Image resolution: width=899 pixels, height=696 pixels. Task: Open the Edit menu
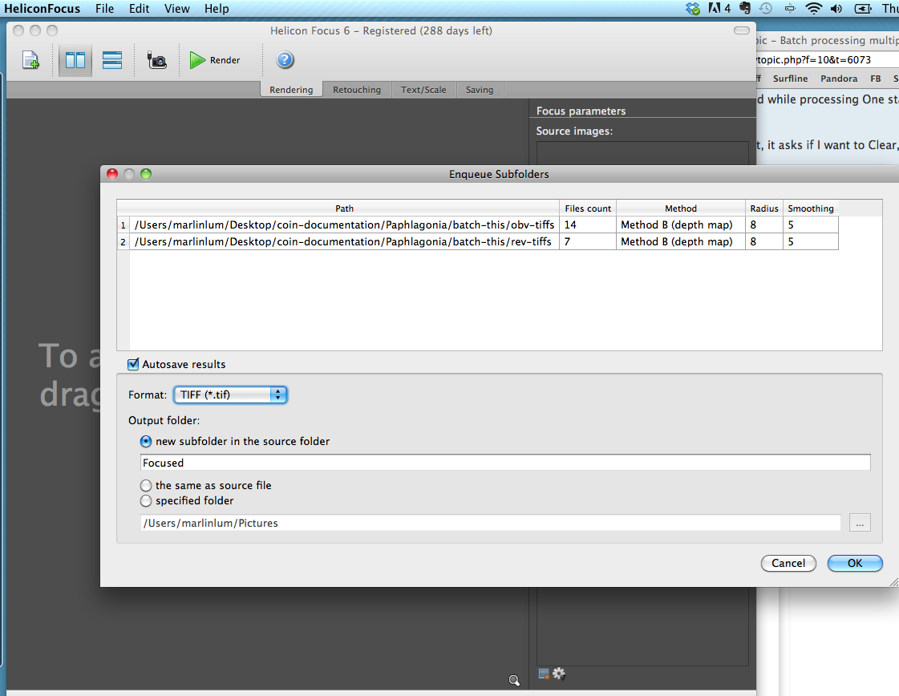tap(139, 9)
